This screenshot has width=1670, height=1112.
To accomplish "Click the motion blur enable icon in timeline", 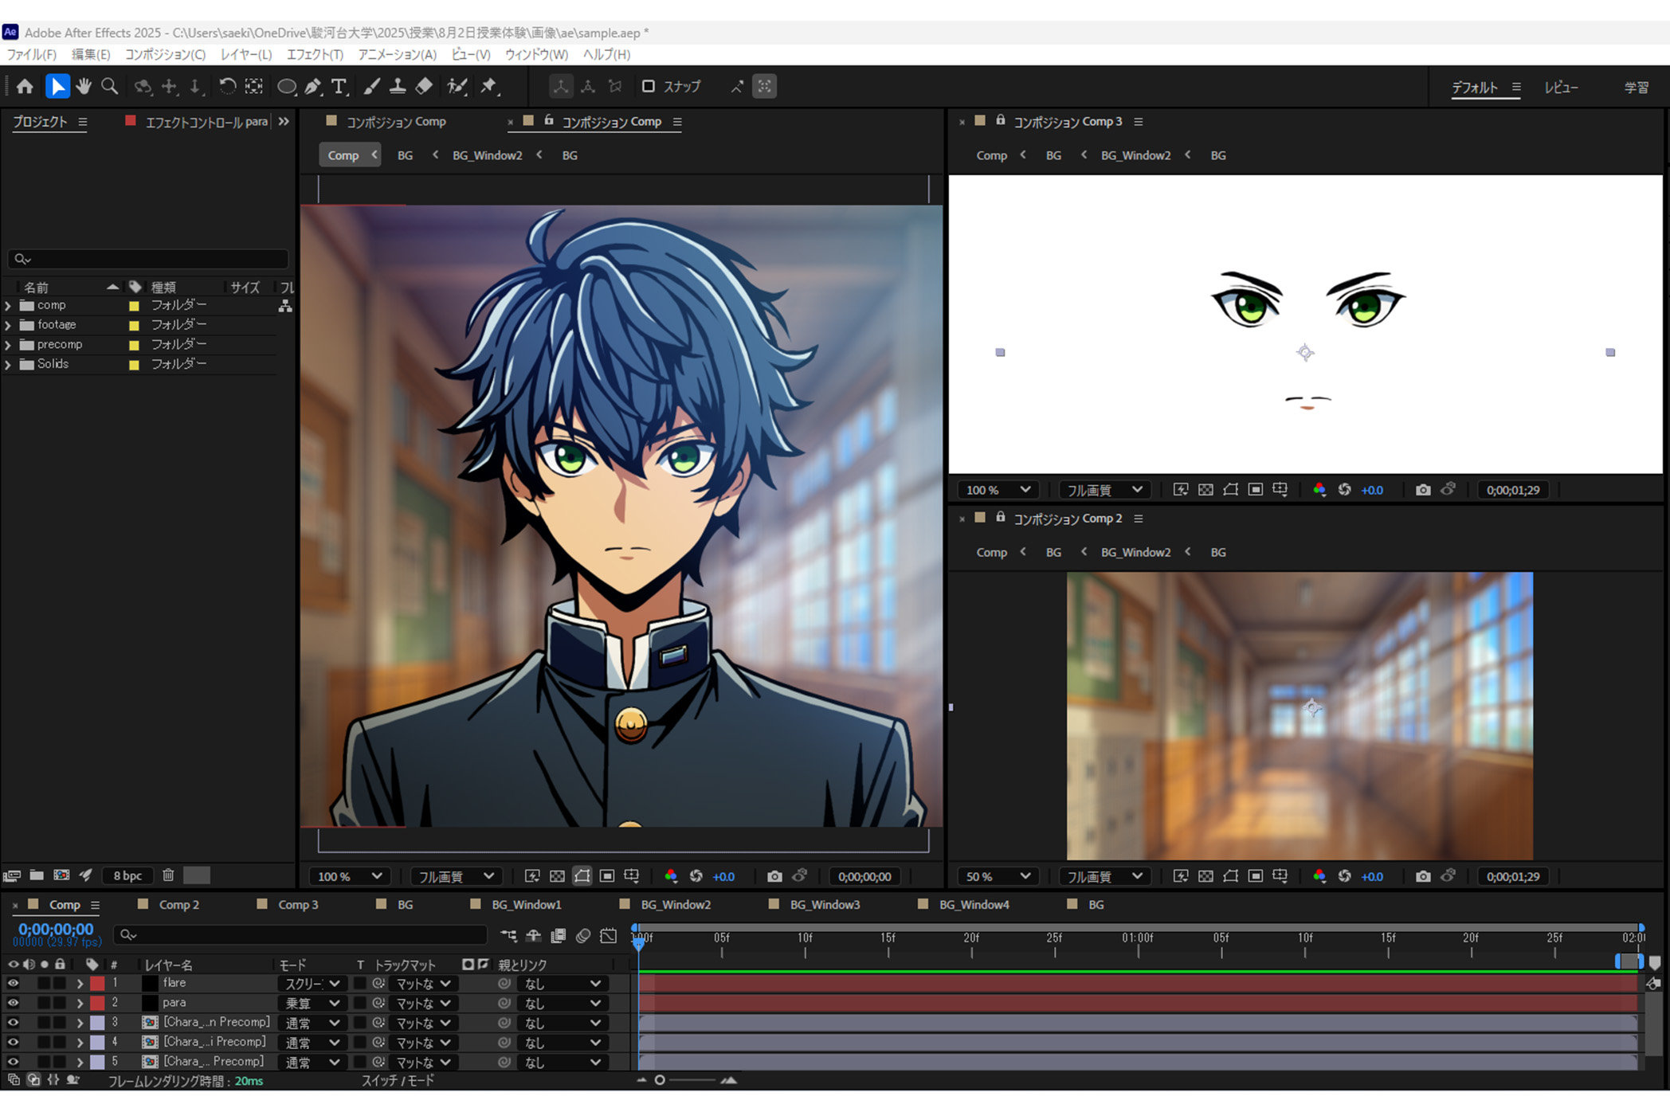I will point(583,935).
